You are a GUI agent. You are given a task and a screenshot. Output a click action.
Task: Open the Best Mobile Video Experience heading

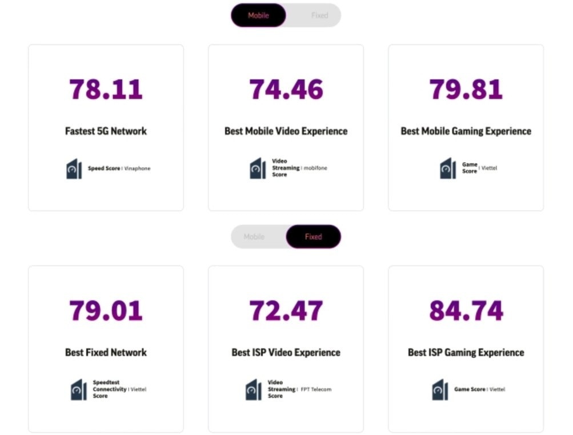point(286,131)
